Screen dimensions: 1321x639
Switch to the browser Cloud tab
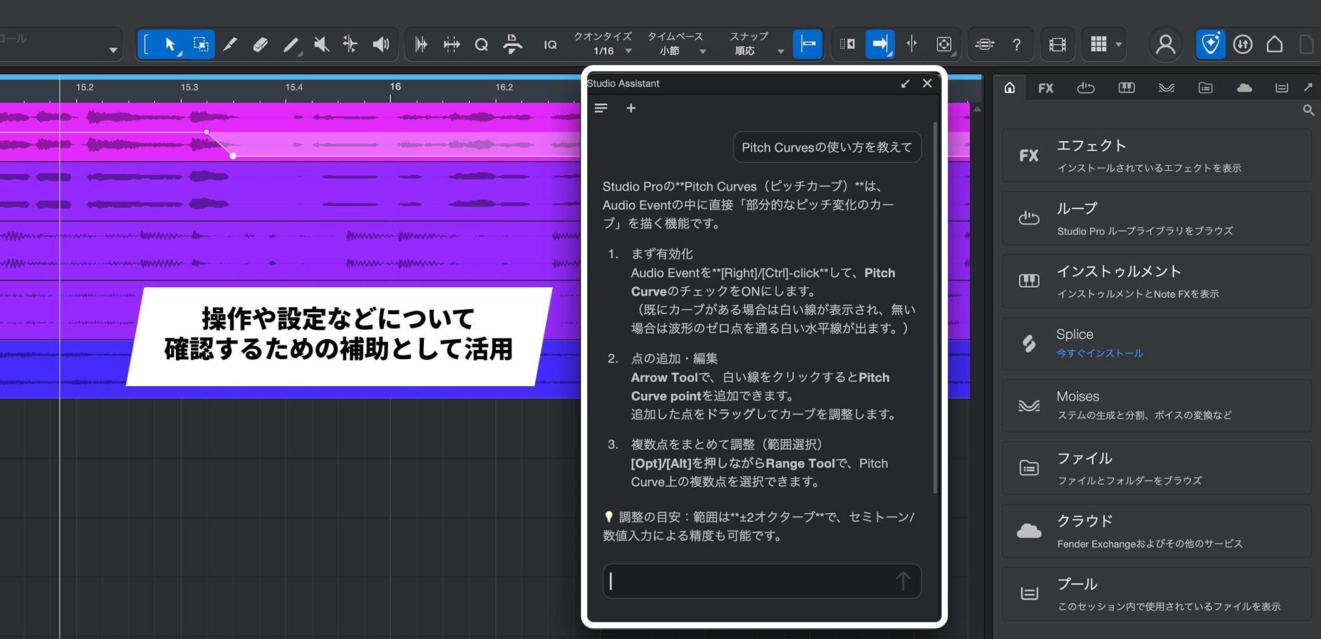point(1245,88)
